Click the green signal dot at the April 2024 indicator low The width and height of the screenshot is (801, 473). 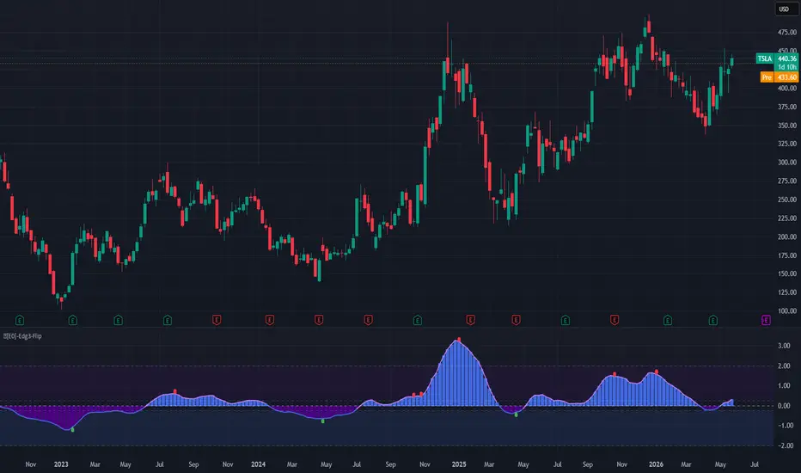pos(323,421)
